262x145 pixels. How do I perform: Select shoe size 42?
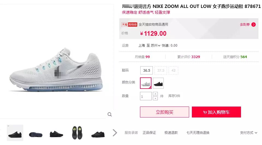[x=174, y=70]
